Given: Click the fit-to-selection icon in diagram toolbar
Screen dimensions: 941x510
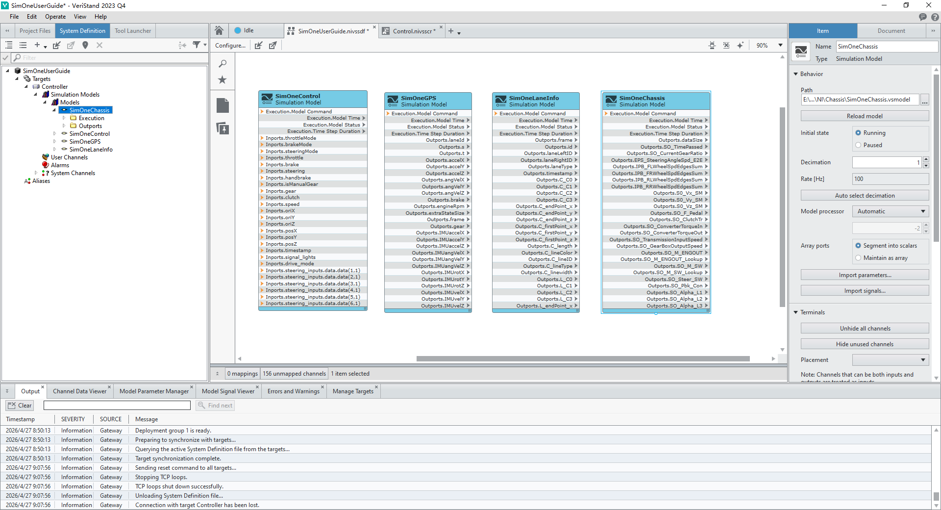Looking at the screenshot, I should click(712, 45).
